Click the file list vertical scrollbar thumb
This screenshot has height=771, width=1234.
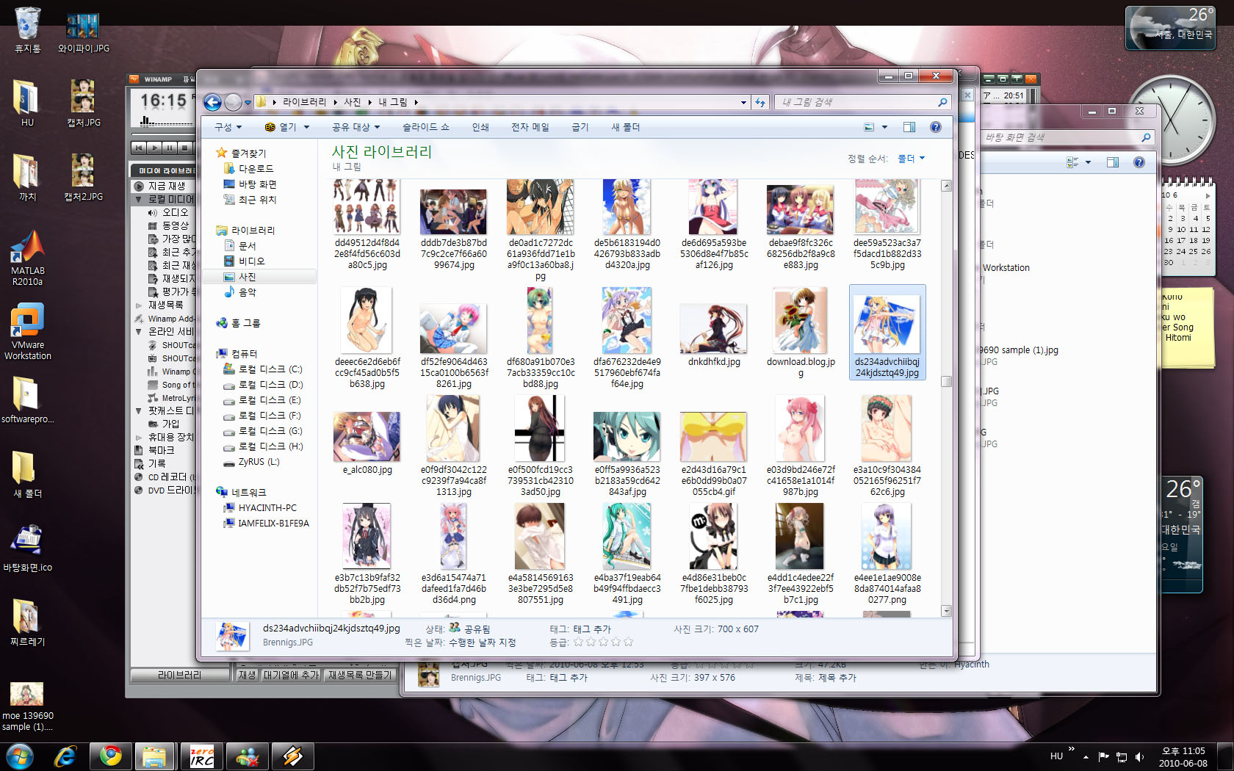(x=946, y=381)
